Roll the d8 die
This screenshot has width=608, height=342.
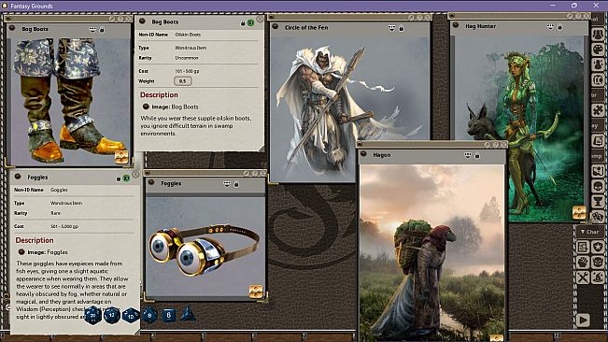[149, 315]
